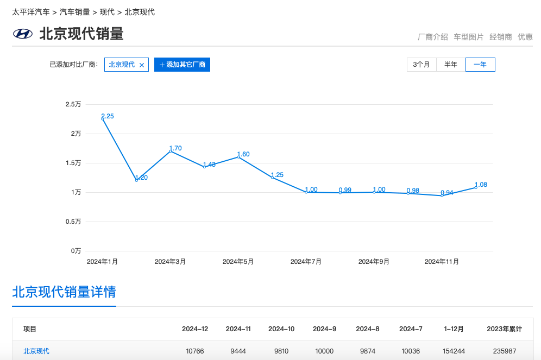Open the 太平洋汽车 breadcrumb link
This screenshot has width=541, height=360.
click(x=31, y=12)
